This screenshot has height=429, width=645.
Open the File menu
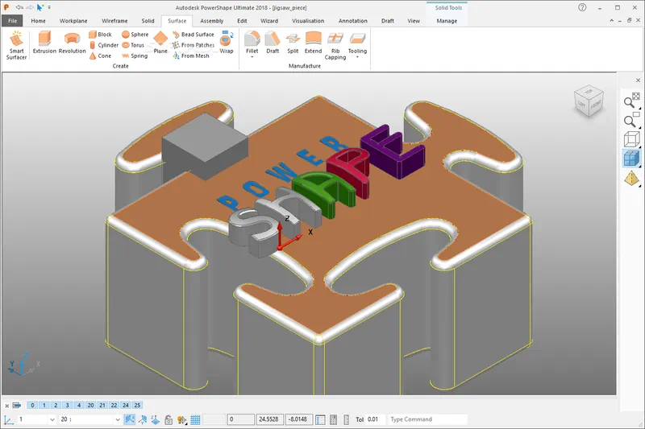(12, 21)
